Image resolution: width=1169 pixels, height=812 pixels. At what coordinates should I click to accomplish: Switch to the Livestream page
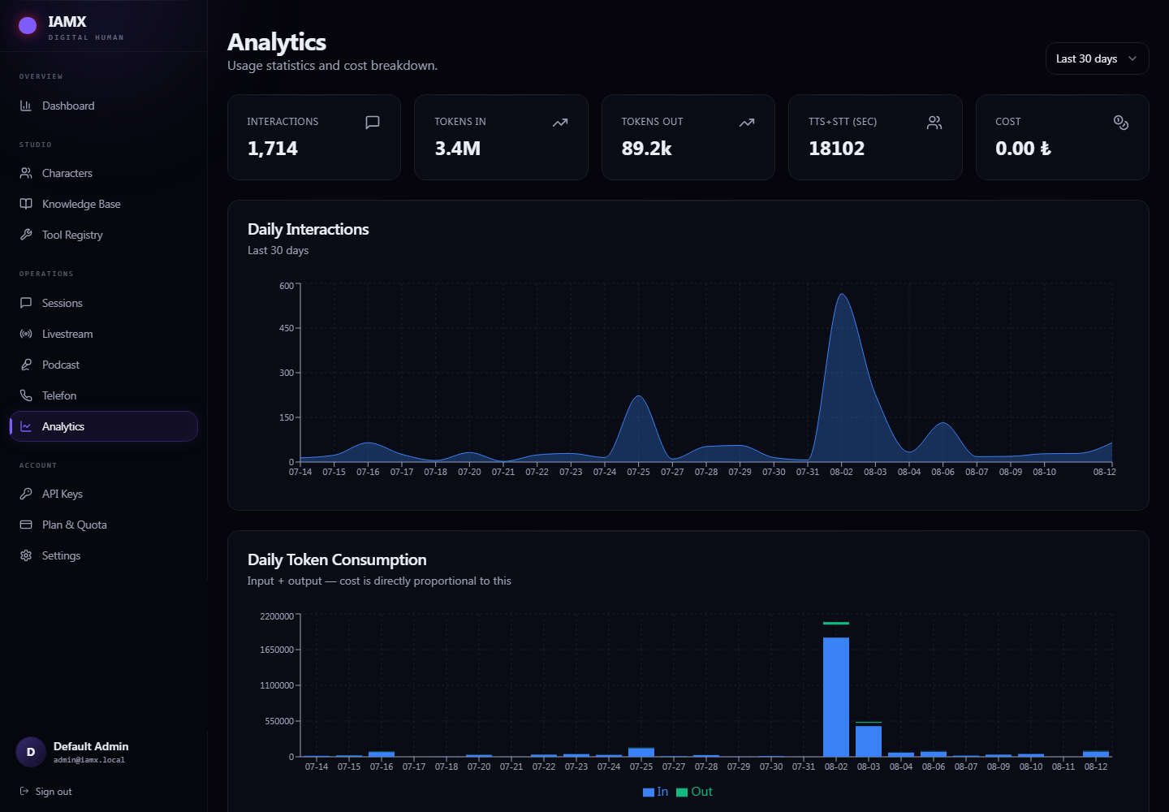click(x=103, y=334)
